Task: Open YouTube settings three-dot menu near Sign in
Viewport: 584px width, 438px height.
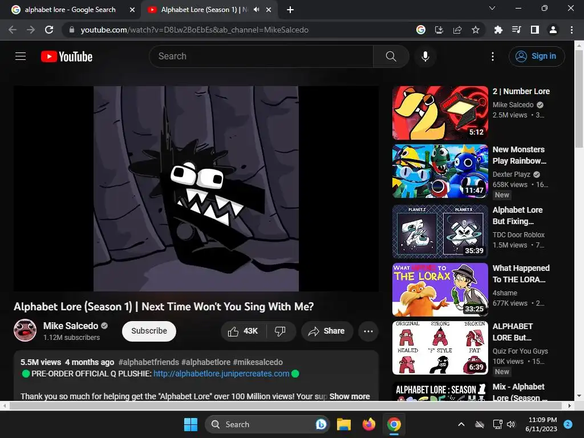Action: (493, 56)
